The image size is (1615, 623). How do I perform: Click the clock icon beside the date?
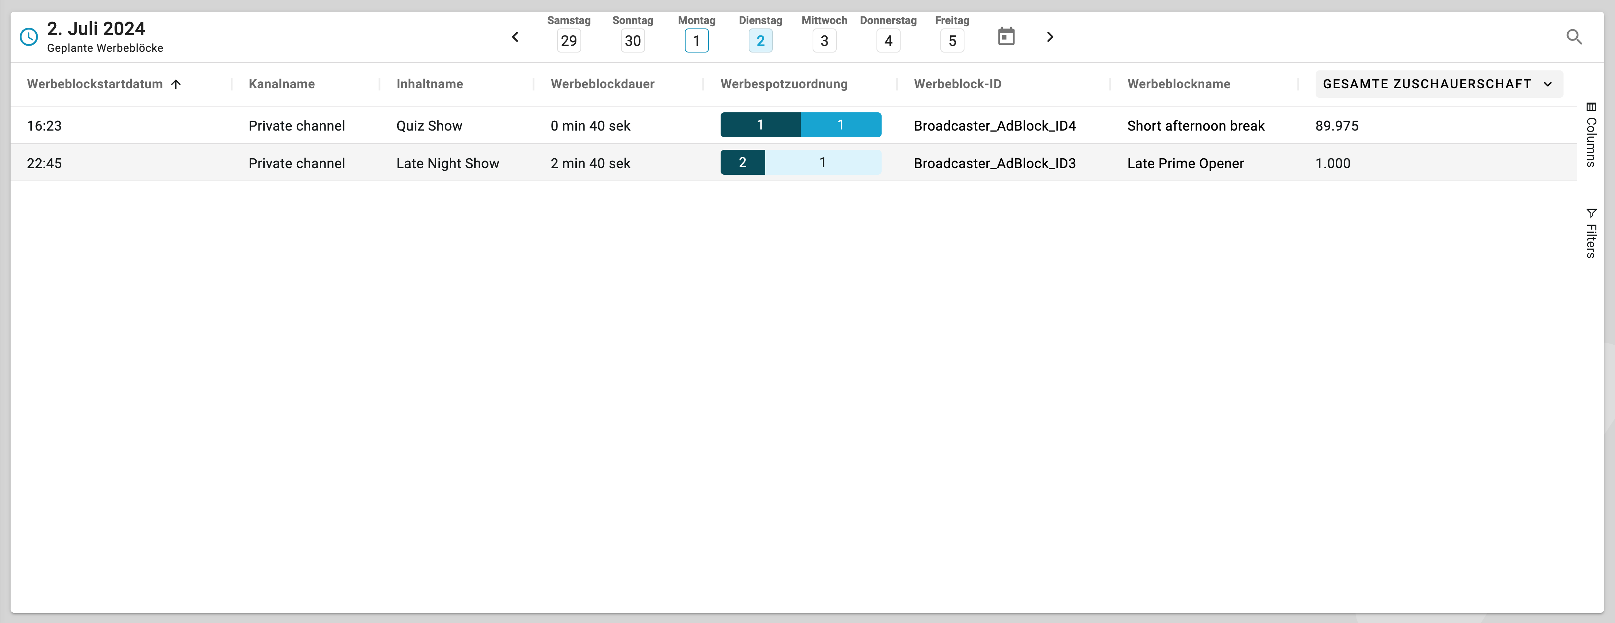(29, 37)
